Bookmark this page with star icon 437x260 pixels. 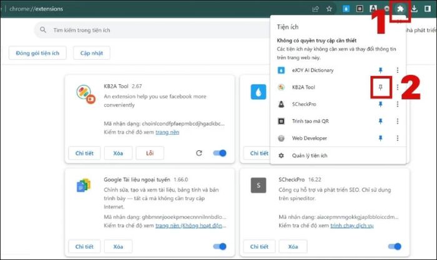pos(329,9)
